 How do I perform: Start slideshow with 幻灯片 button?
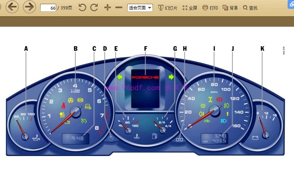[167, 8]
